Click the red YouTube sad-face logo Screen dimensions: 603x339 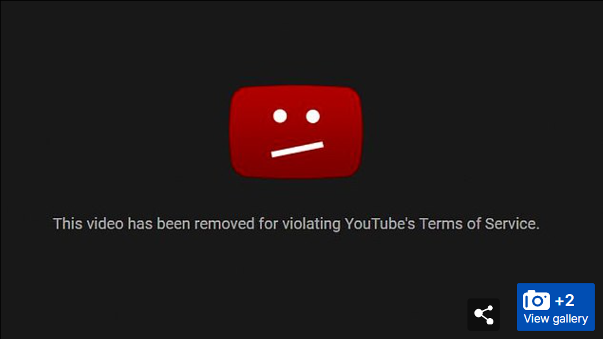click(296, 132)
